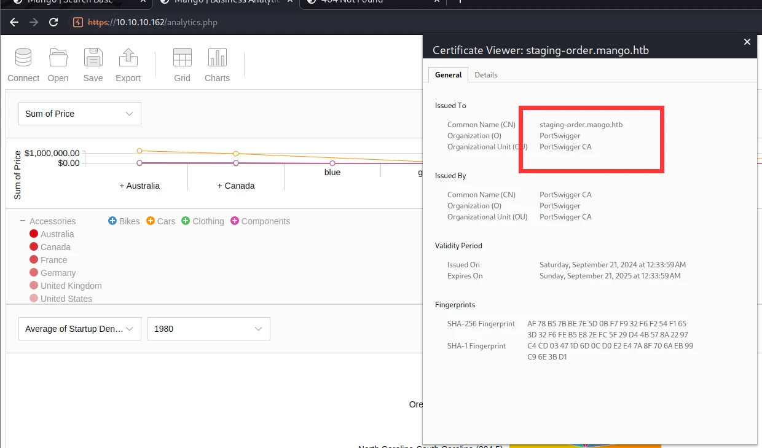Click the blue axis label
762x448 pixels.
click(332, 172)
